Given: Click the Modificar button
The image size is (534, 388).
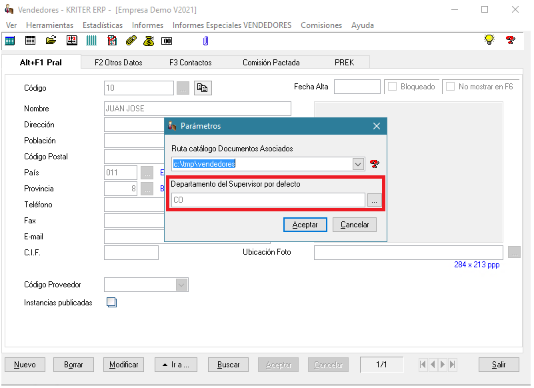Looking at the screenshot, I should (123, 365).
